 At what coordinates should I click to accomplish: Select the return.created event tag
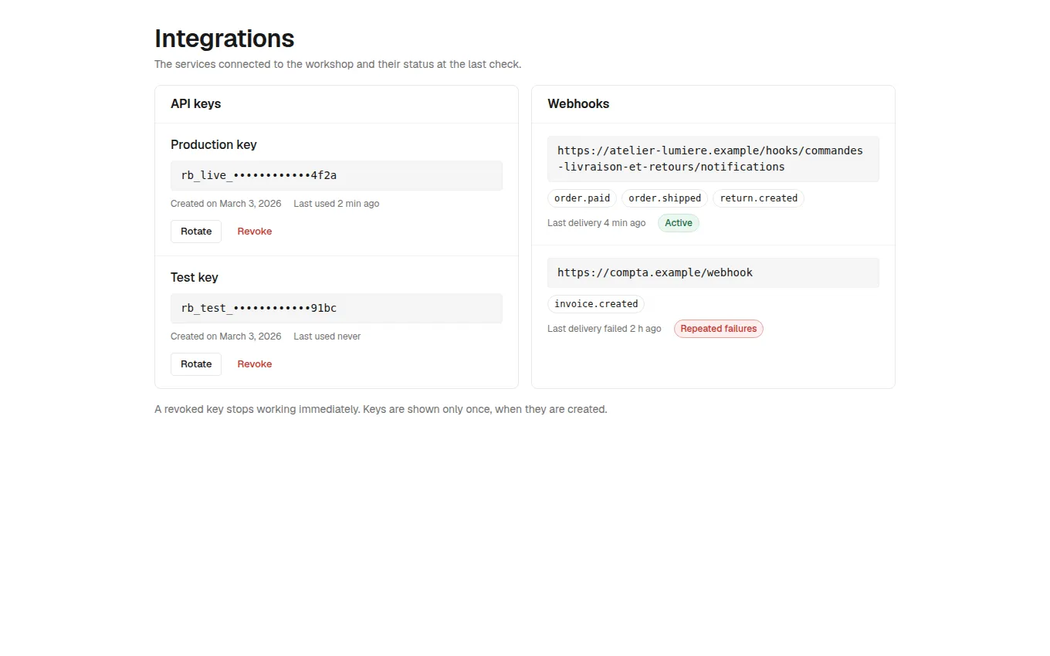coord(758,198)
